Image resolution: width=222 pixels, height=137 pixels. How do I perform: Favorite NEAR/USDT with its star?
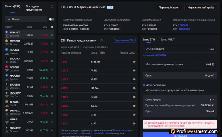click(52, 122)
